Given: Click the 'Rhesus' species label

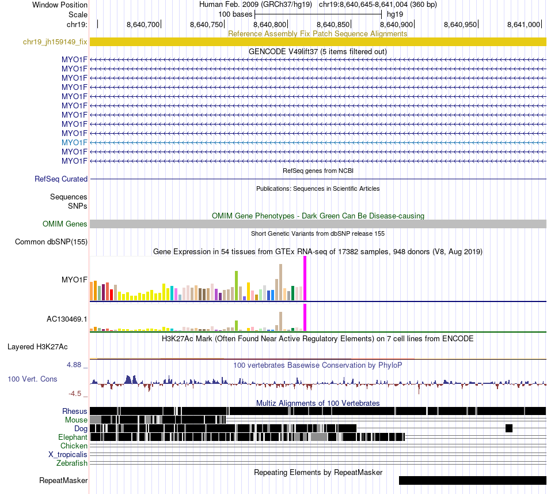Looking at the screenshot, I should click(75, 411).
